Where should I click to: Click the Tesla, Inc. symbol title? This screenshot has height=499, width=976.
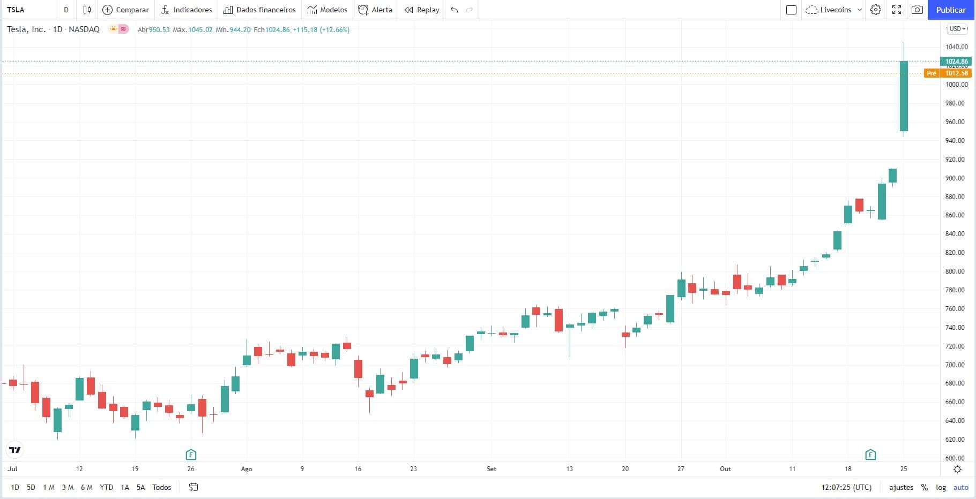[x=26, y=29]
